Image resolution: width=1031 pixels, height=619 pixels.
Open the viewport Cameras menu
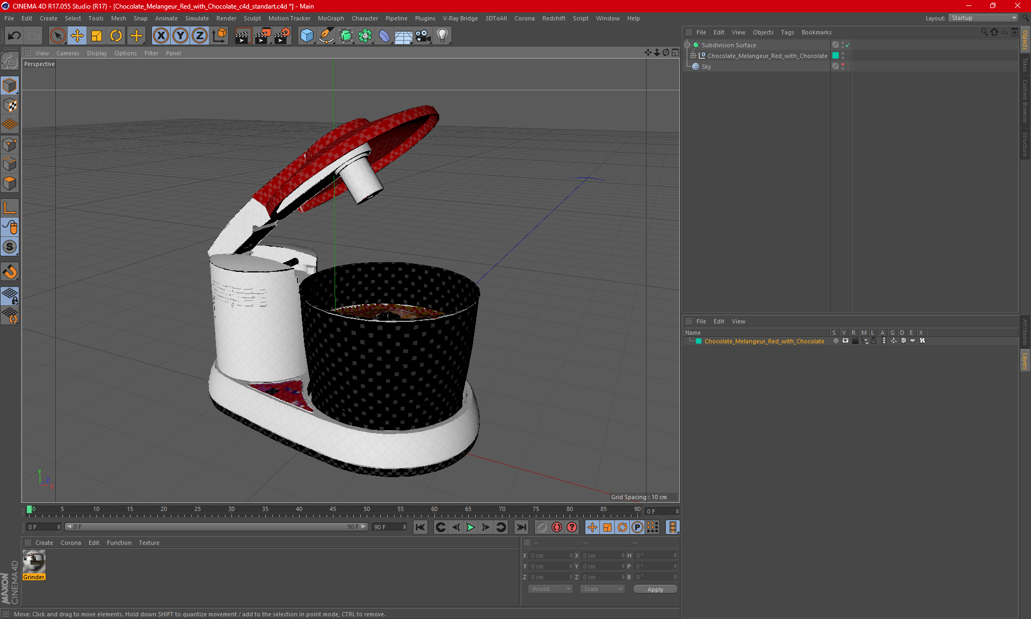coord(68,53)
